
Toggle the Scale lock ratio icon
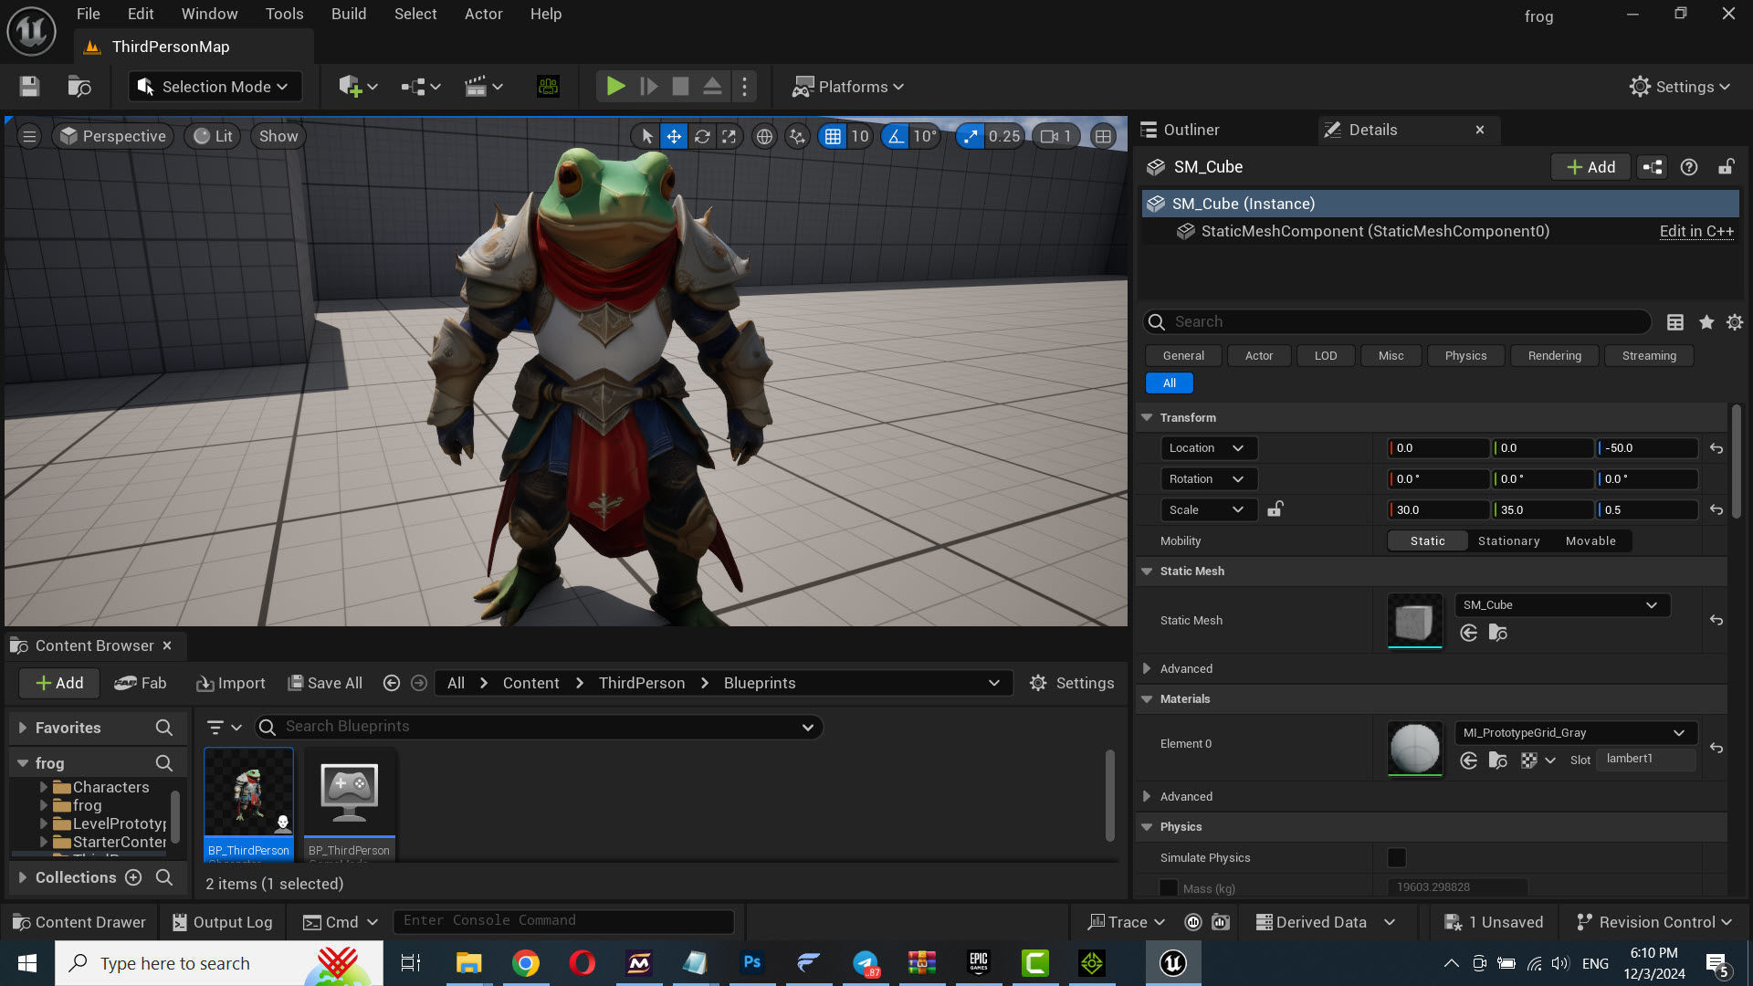[1275, 509]
